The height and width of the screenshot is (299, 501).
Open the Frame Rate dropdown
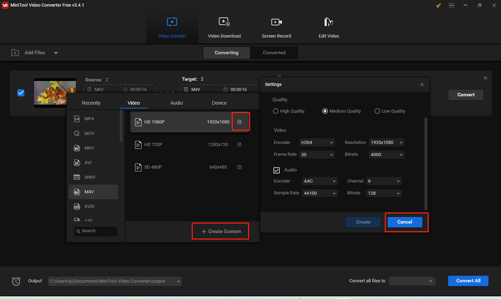click(317, 155)
